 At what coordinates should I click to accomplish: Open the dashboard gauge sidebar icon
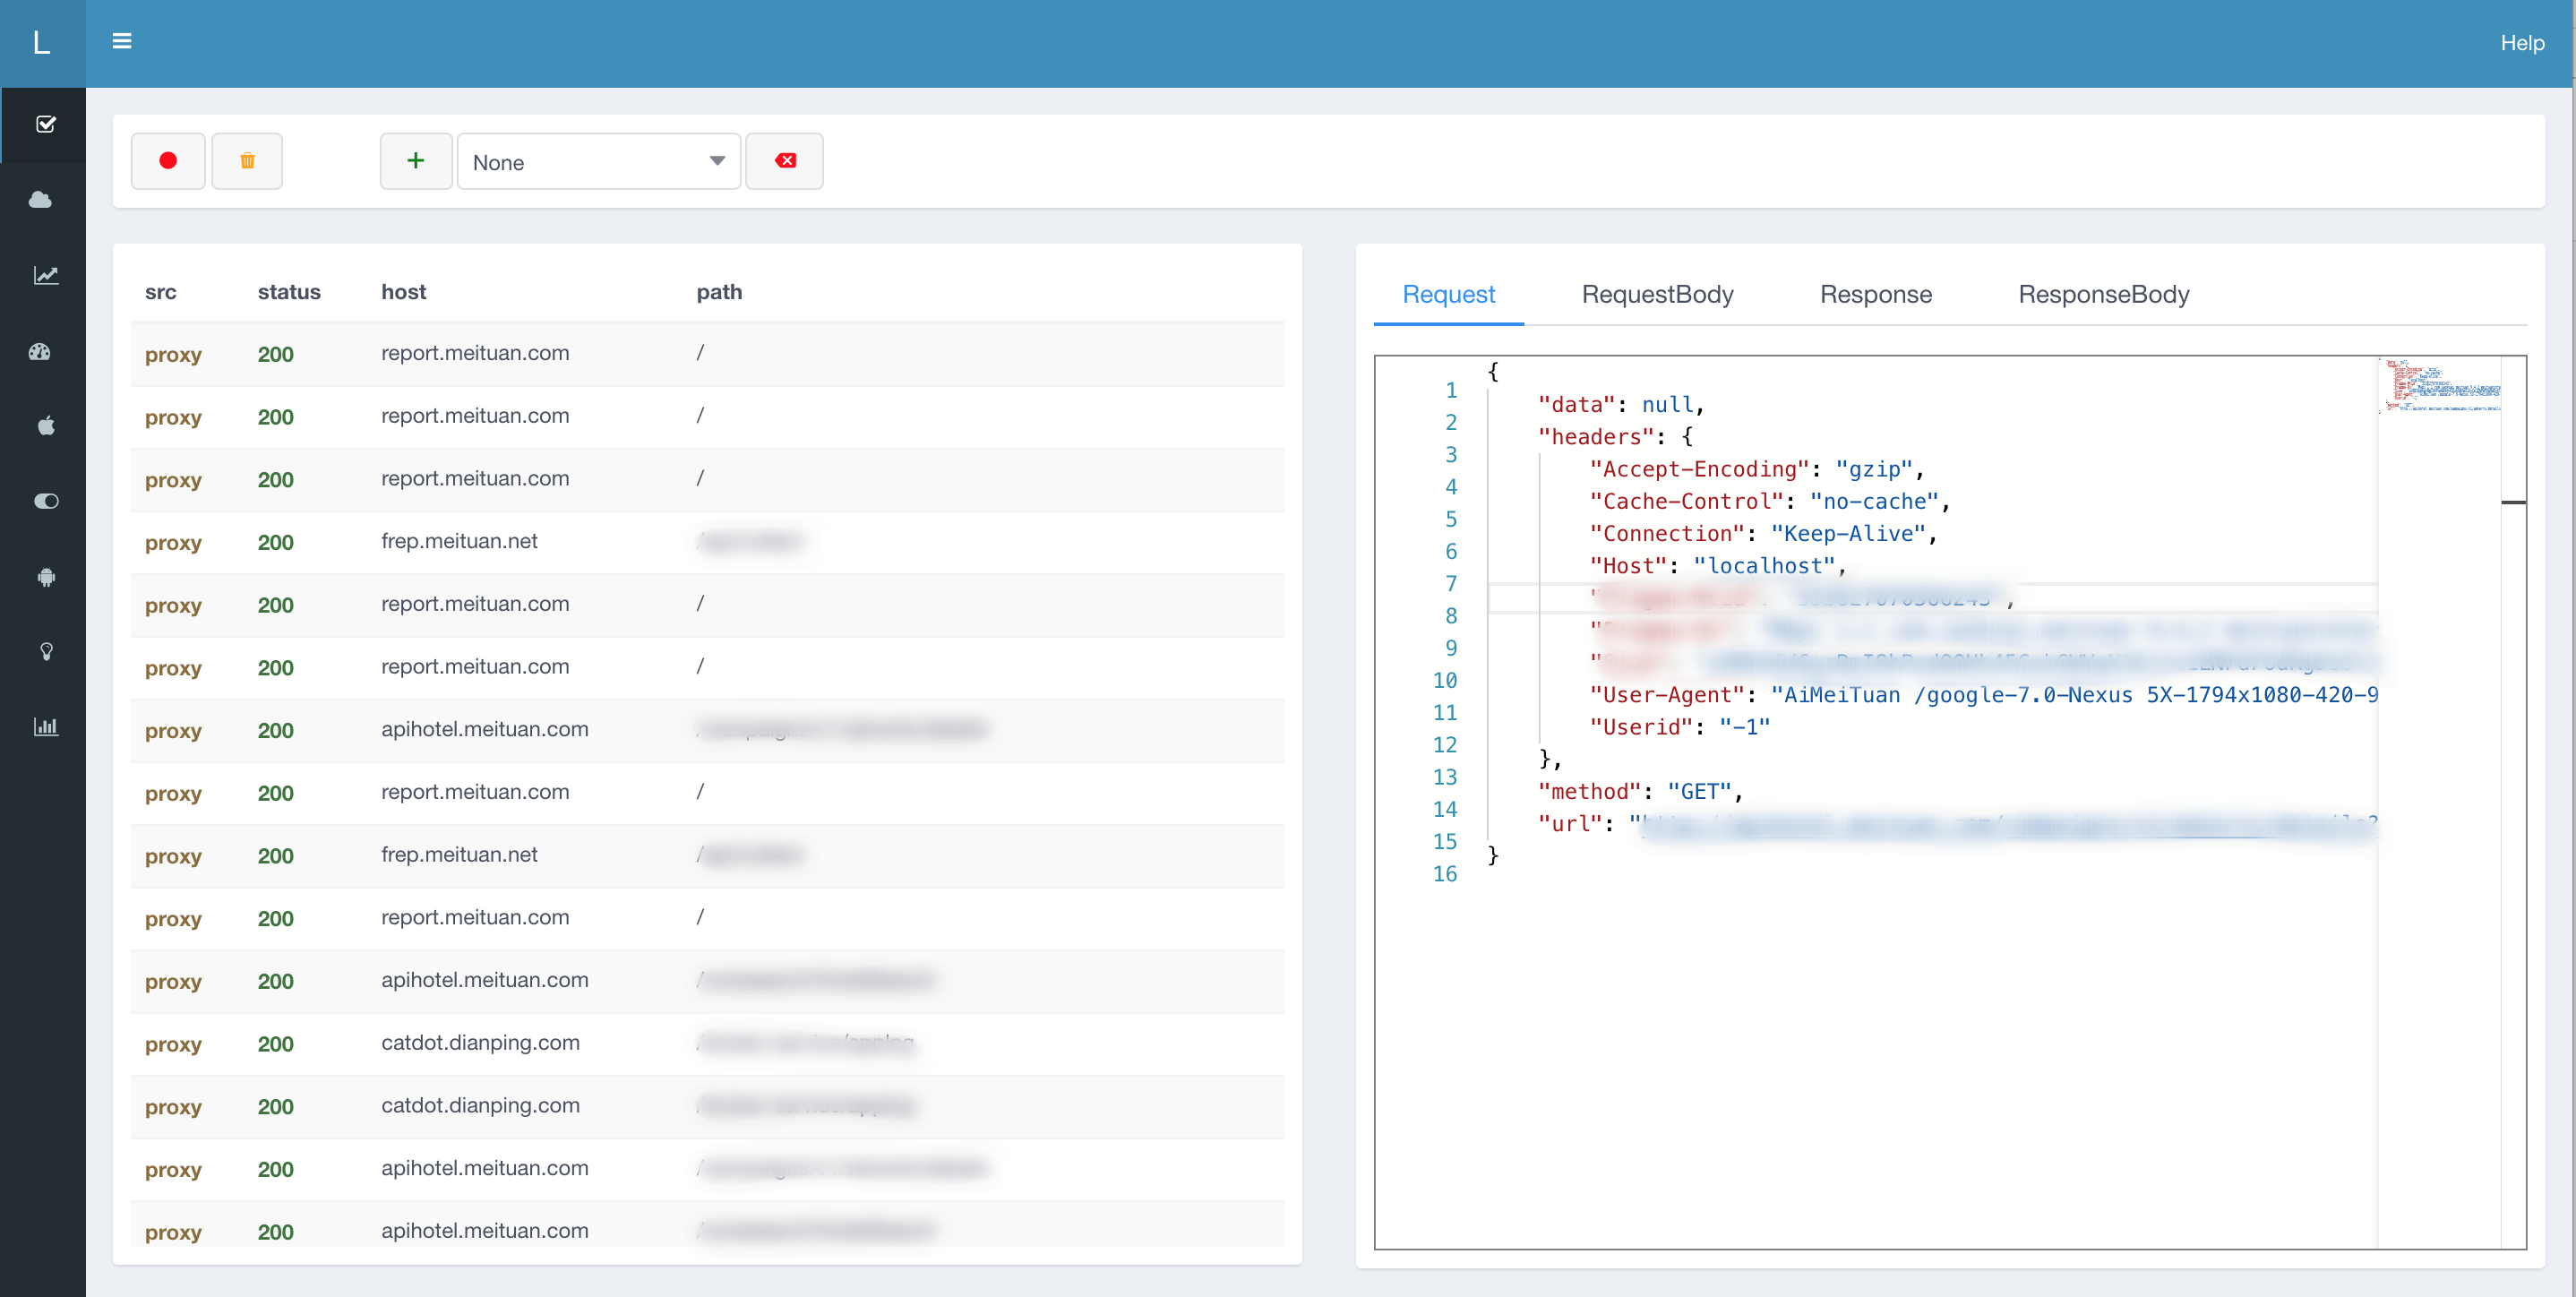41,351
